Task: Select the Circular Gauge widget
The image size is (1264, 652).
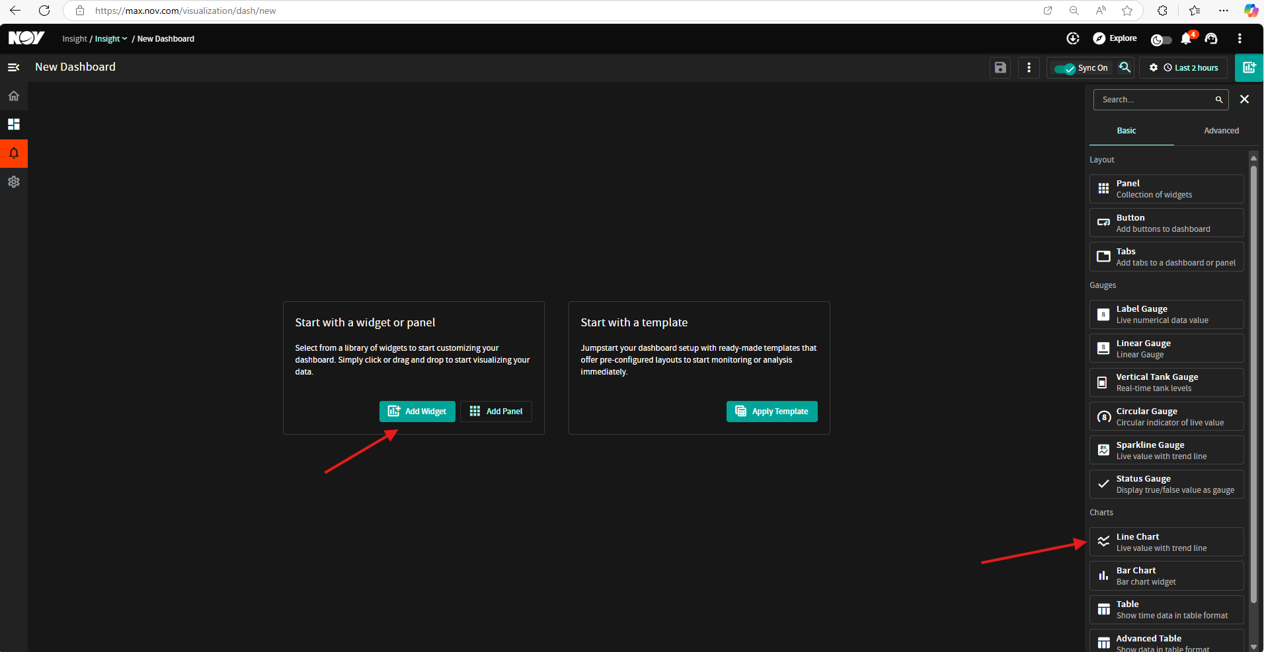Action: (x=1167, y=417)
